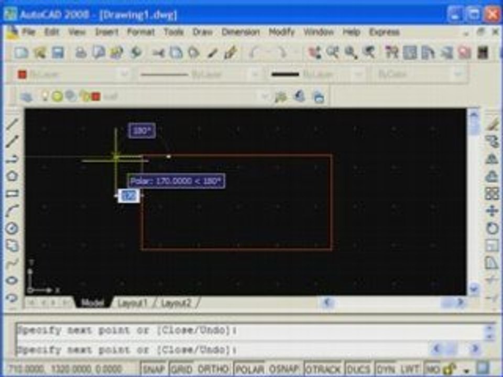Select the Arc draw tool
Screen dimensions: 503x377
[x=12, y=211]
